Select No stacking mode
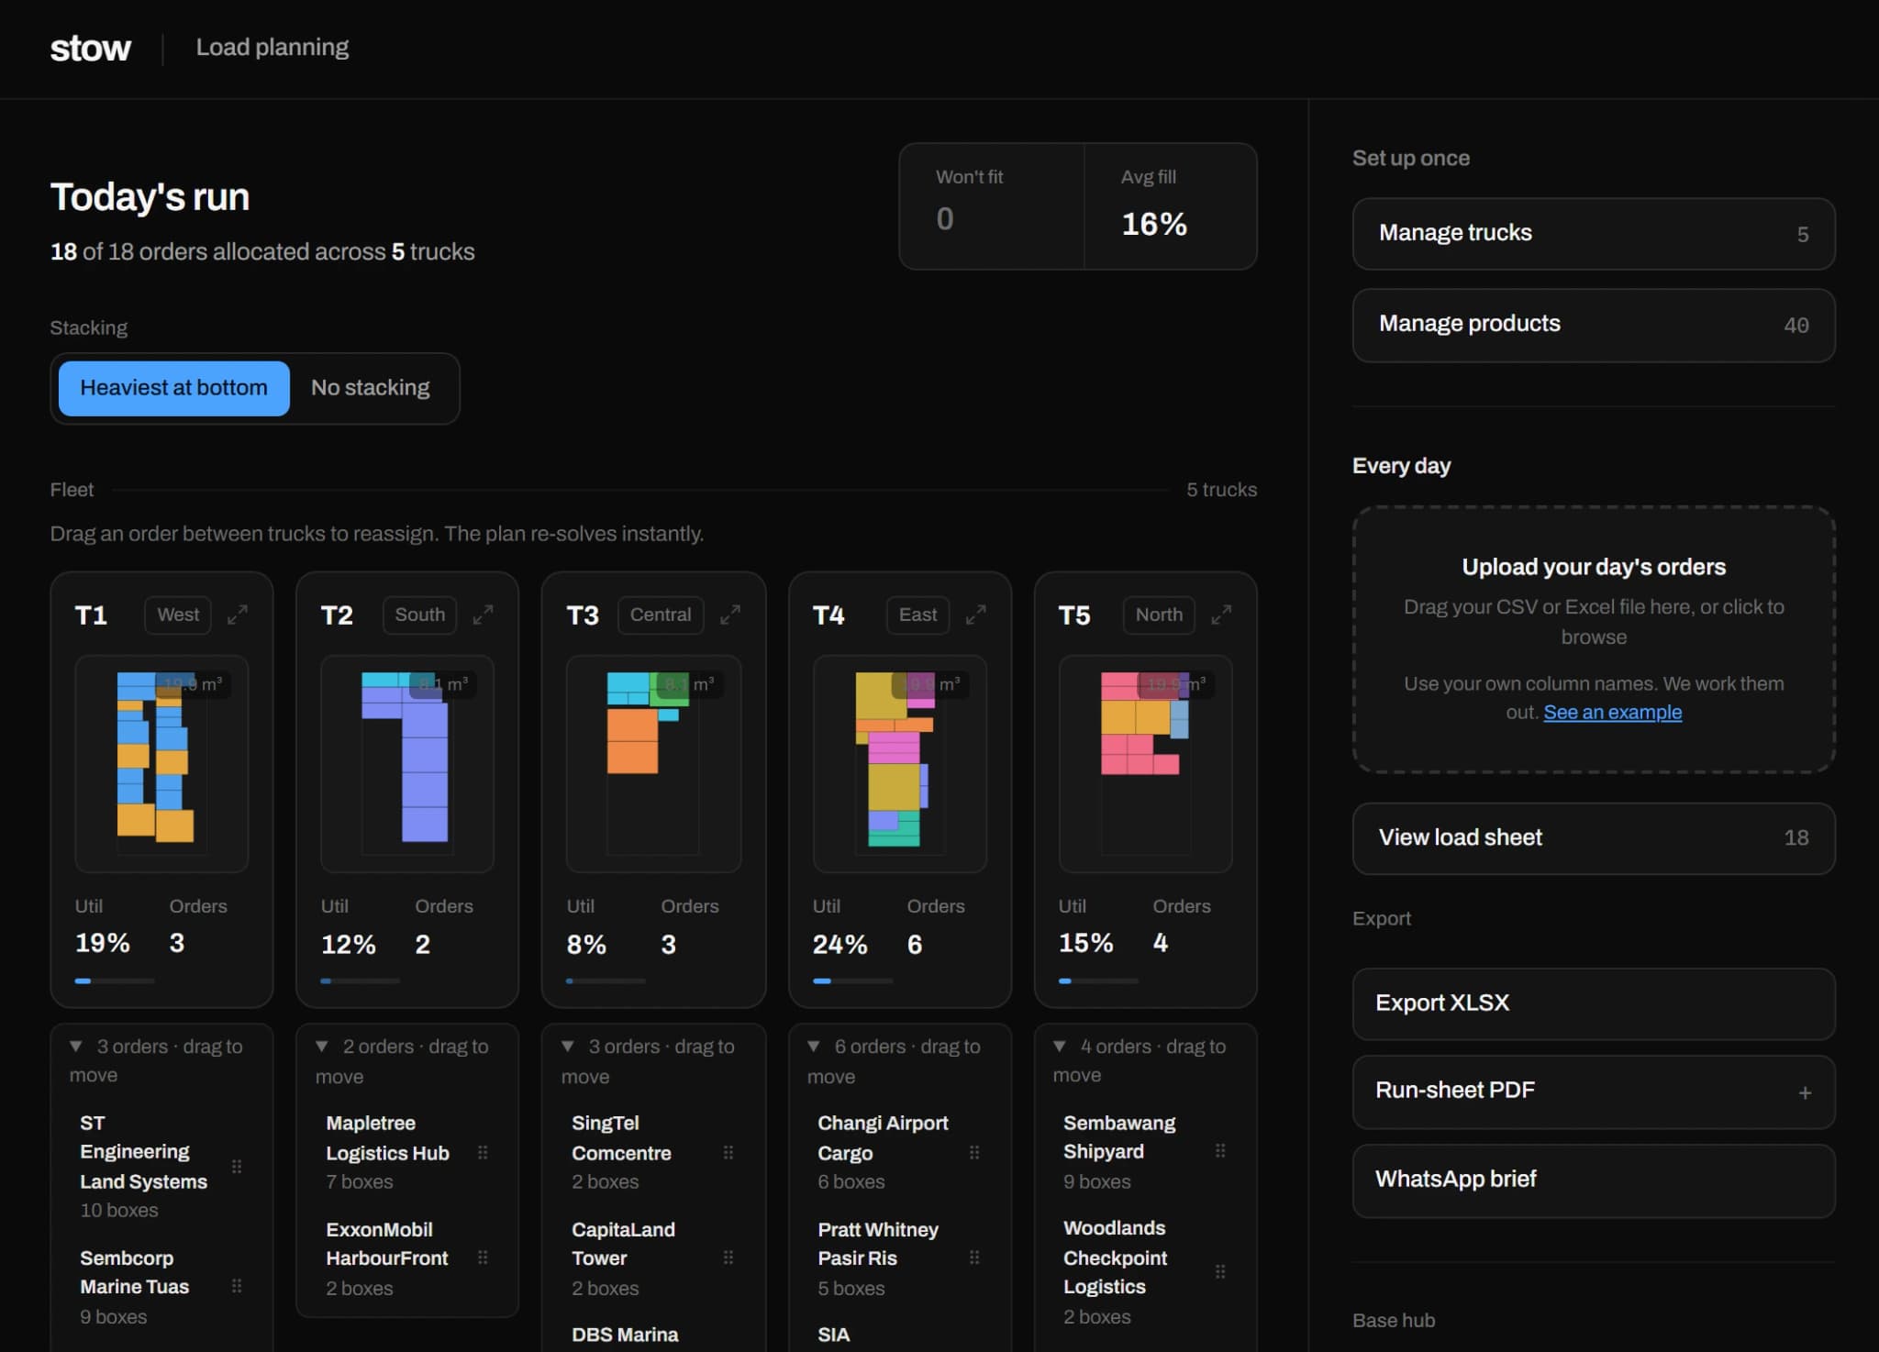1879x1352 pixels. (371, 388)
